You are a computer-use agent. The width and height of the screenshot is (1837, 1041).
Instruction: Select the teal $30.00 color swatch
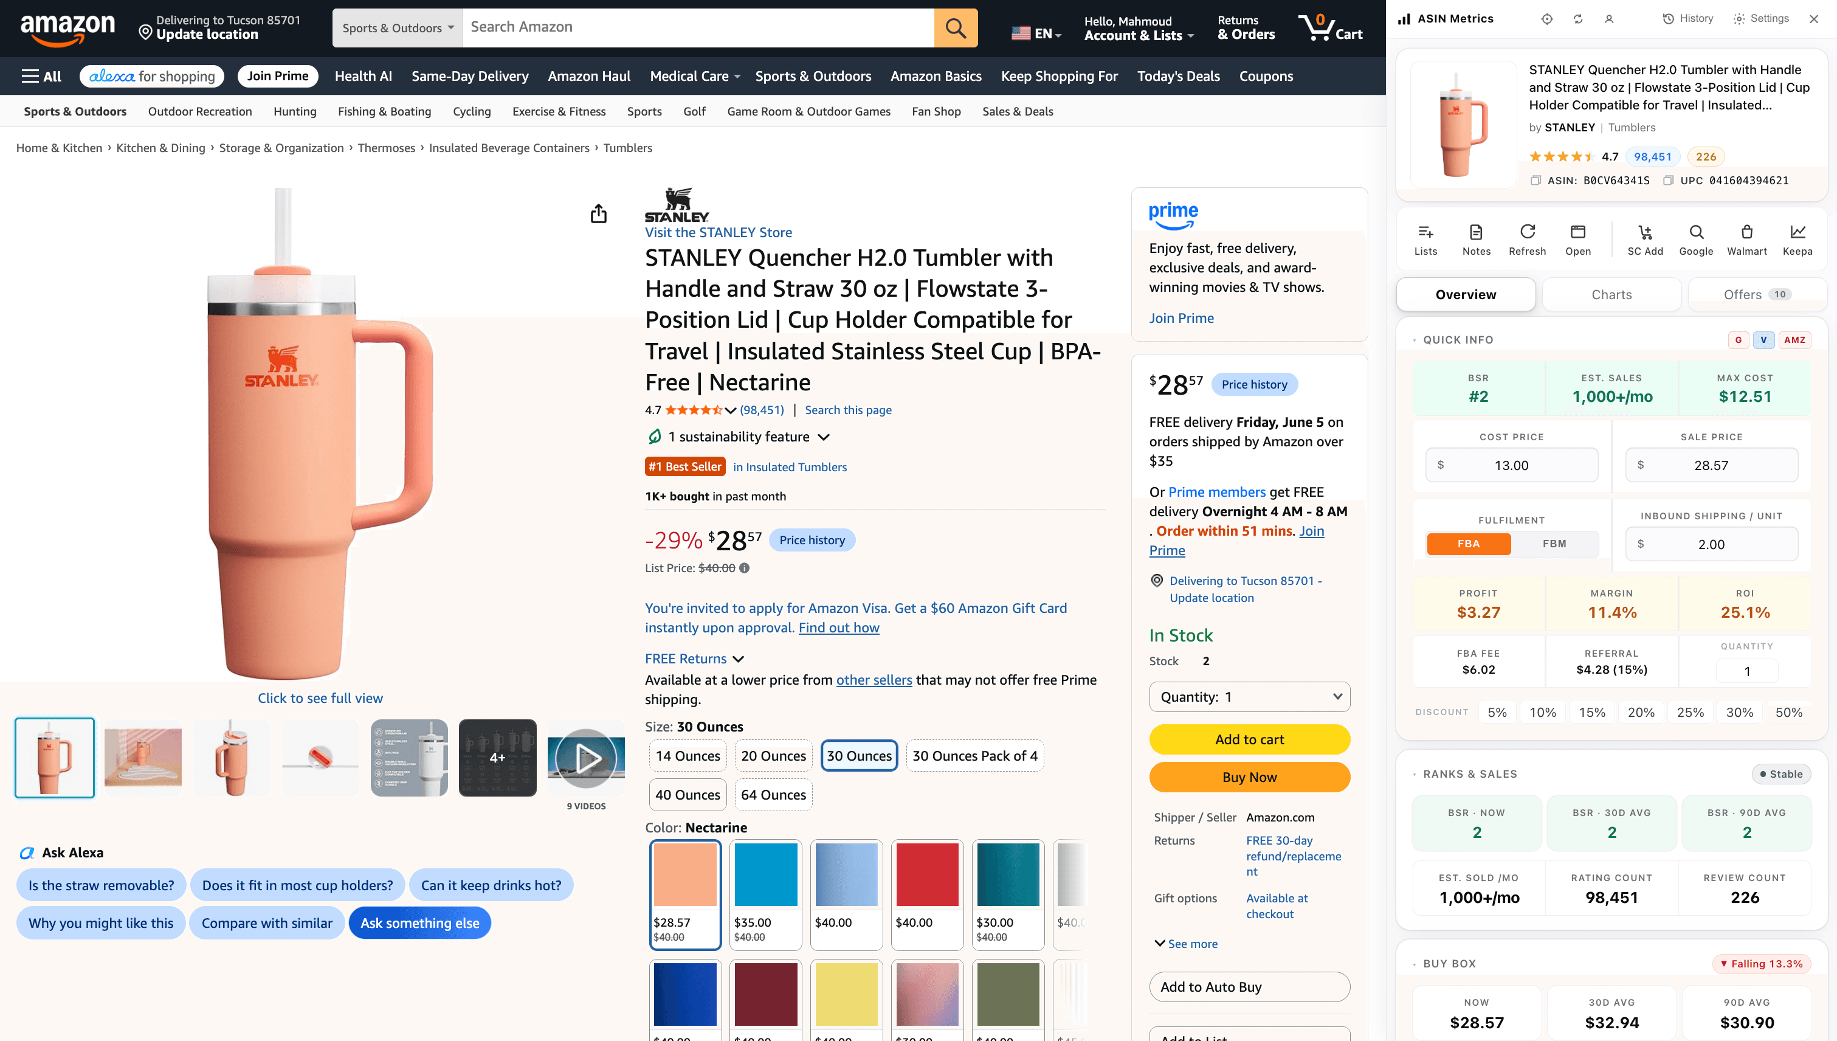tap(1008, 894)
